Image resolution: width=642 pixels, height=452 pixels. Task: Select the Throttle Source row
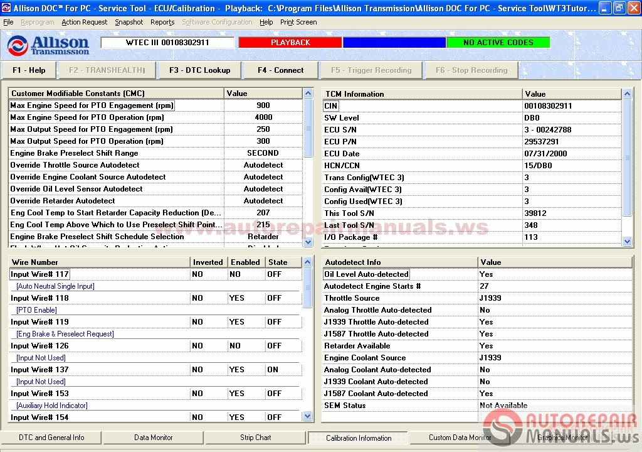coord(477,298)
